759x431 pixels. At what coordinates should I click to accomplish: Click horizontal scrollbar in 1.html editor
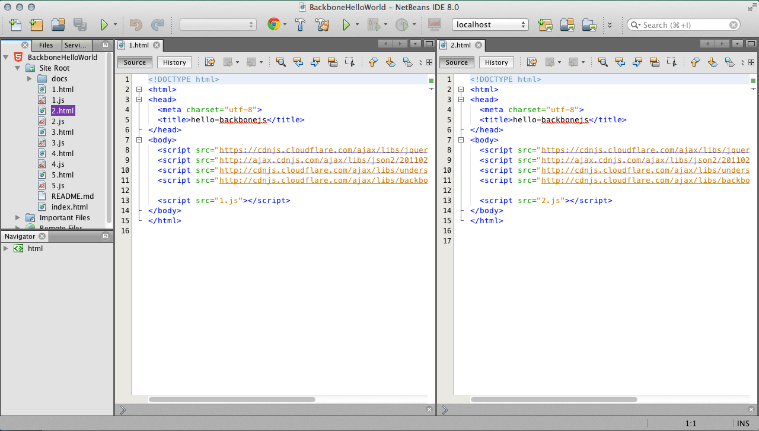click(x=232, y=400)
